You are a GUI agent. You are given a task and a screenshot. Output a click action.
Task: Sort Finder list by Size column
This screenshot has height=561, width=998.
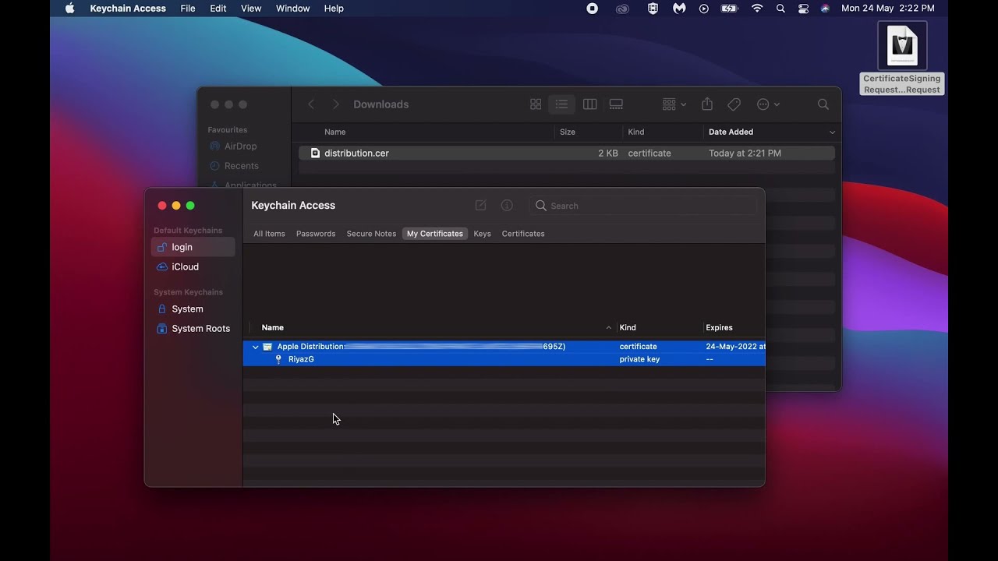(568, 132)
